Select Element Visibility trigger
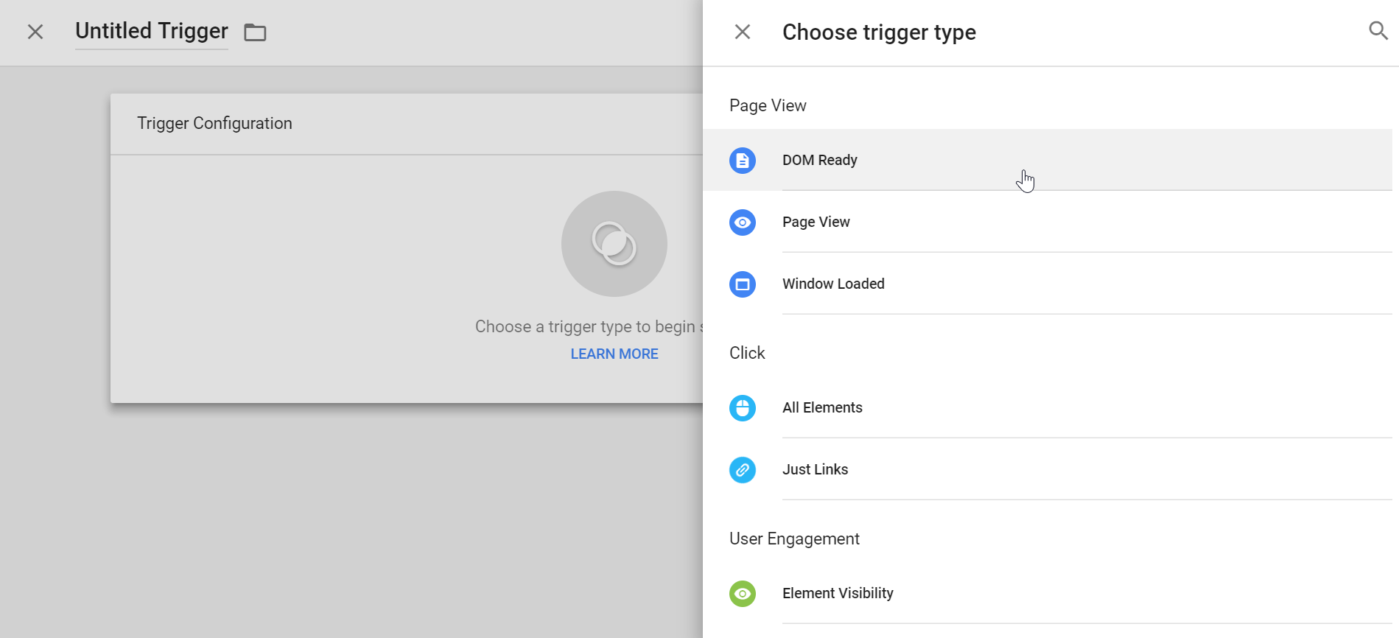Viewport: 1399px width, 638px height. click(x=837, y=593)
